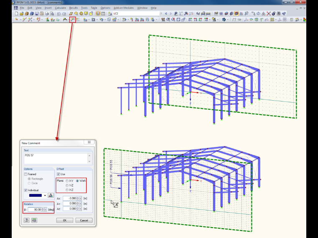Click the red X delete-selection icon
Viewport: 318px width, 238px height.
(x=269, y=14)
